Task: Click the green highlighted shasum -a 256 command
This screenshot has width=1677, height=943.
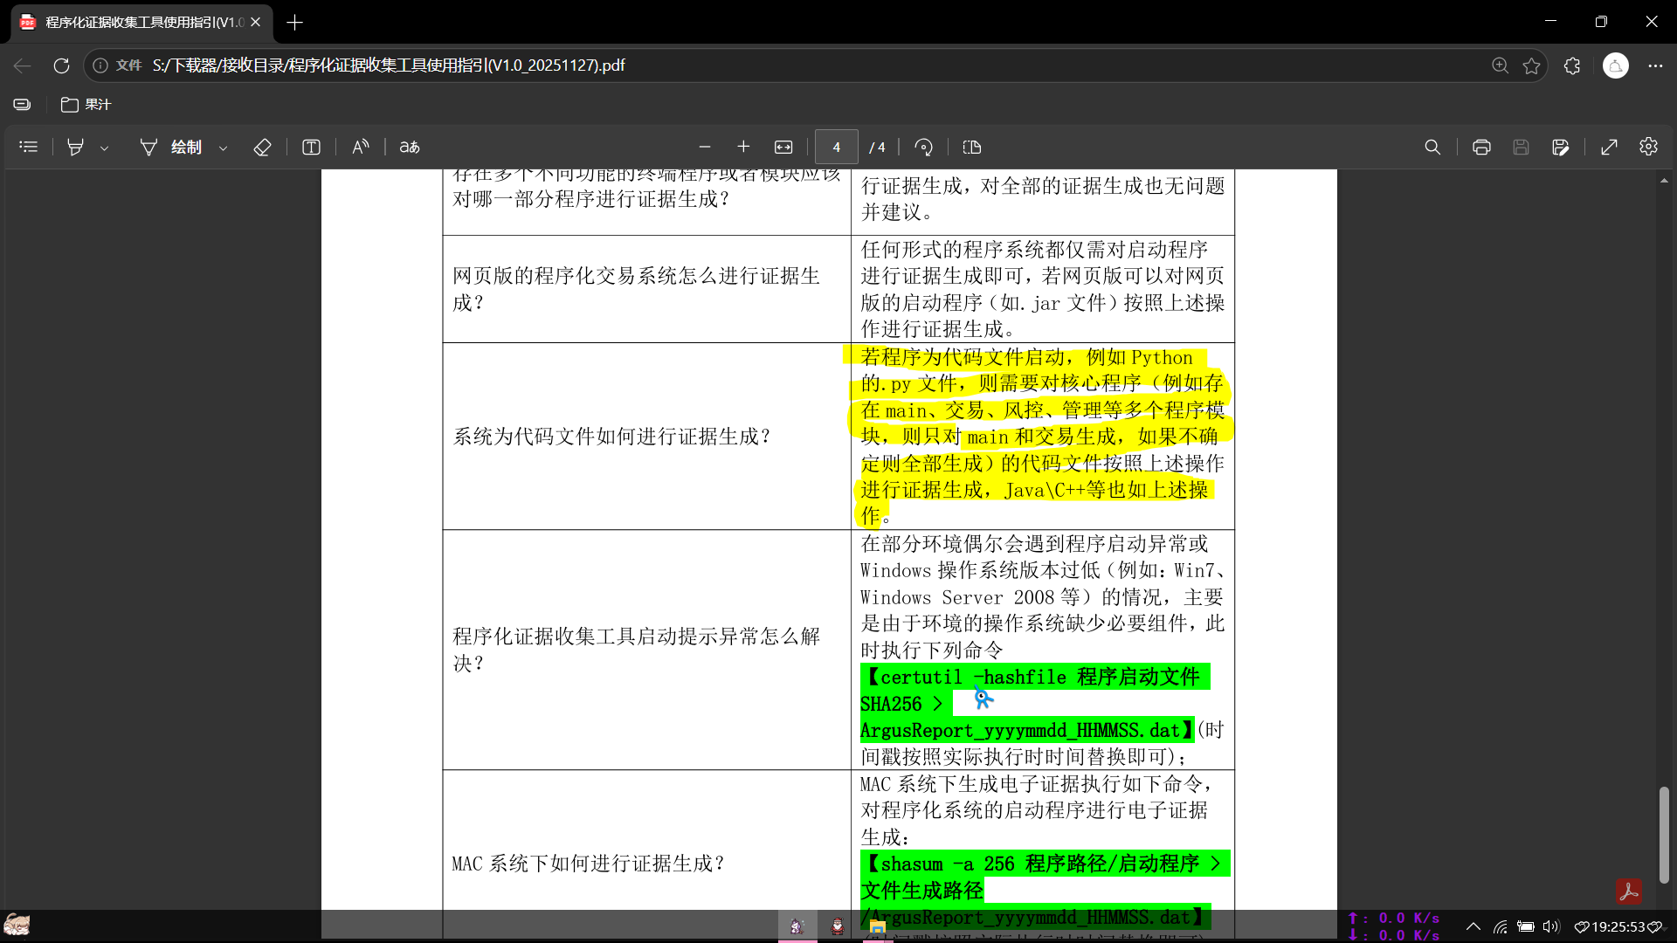Action: point(1046,890)
